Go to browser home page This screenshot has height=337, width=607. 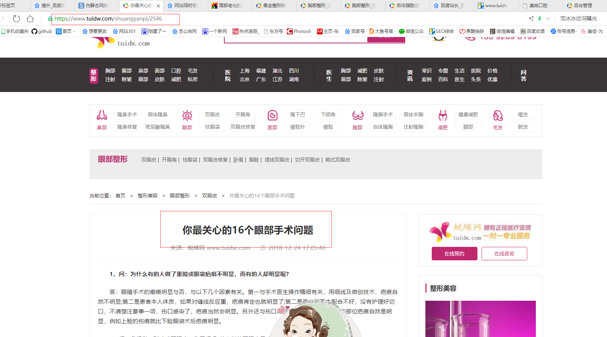point(29,19)
